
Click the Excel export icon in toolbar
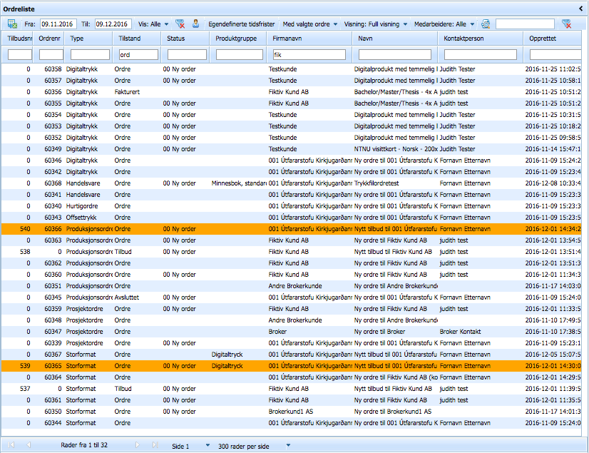(x=12, y=24)
